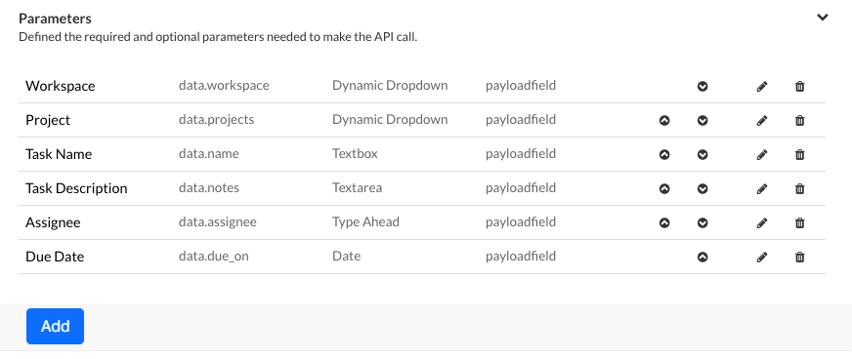Delete the Workspace parameter row
The image size is (852, 359).
click(x=800, y=86)
